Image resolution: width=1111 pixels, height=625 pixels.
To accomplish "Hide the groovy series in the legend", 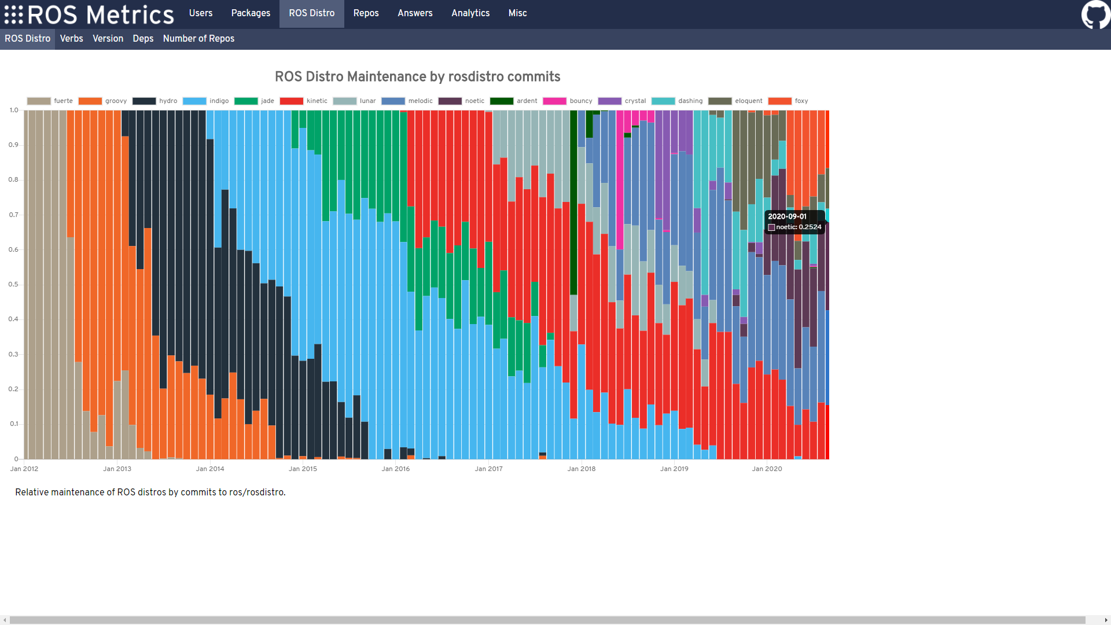I will (x=115, y=101).
